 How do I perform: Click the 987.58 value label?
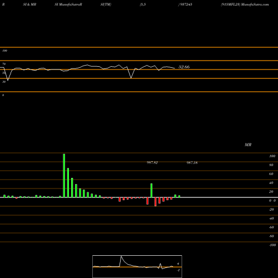(192, 163)
